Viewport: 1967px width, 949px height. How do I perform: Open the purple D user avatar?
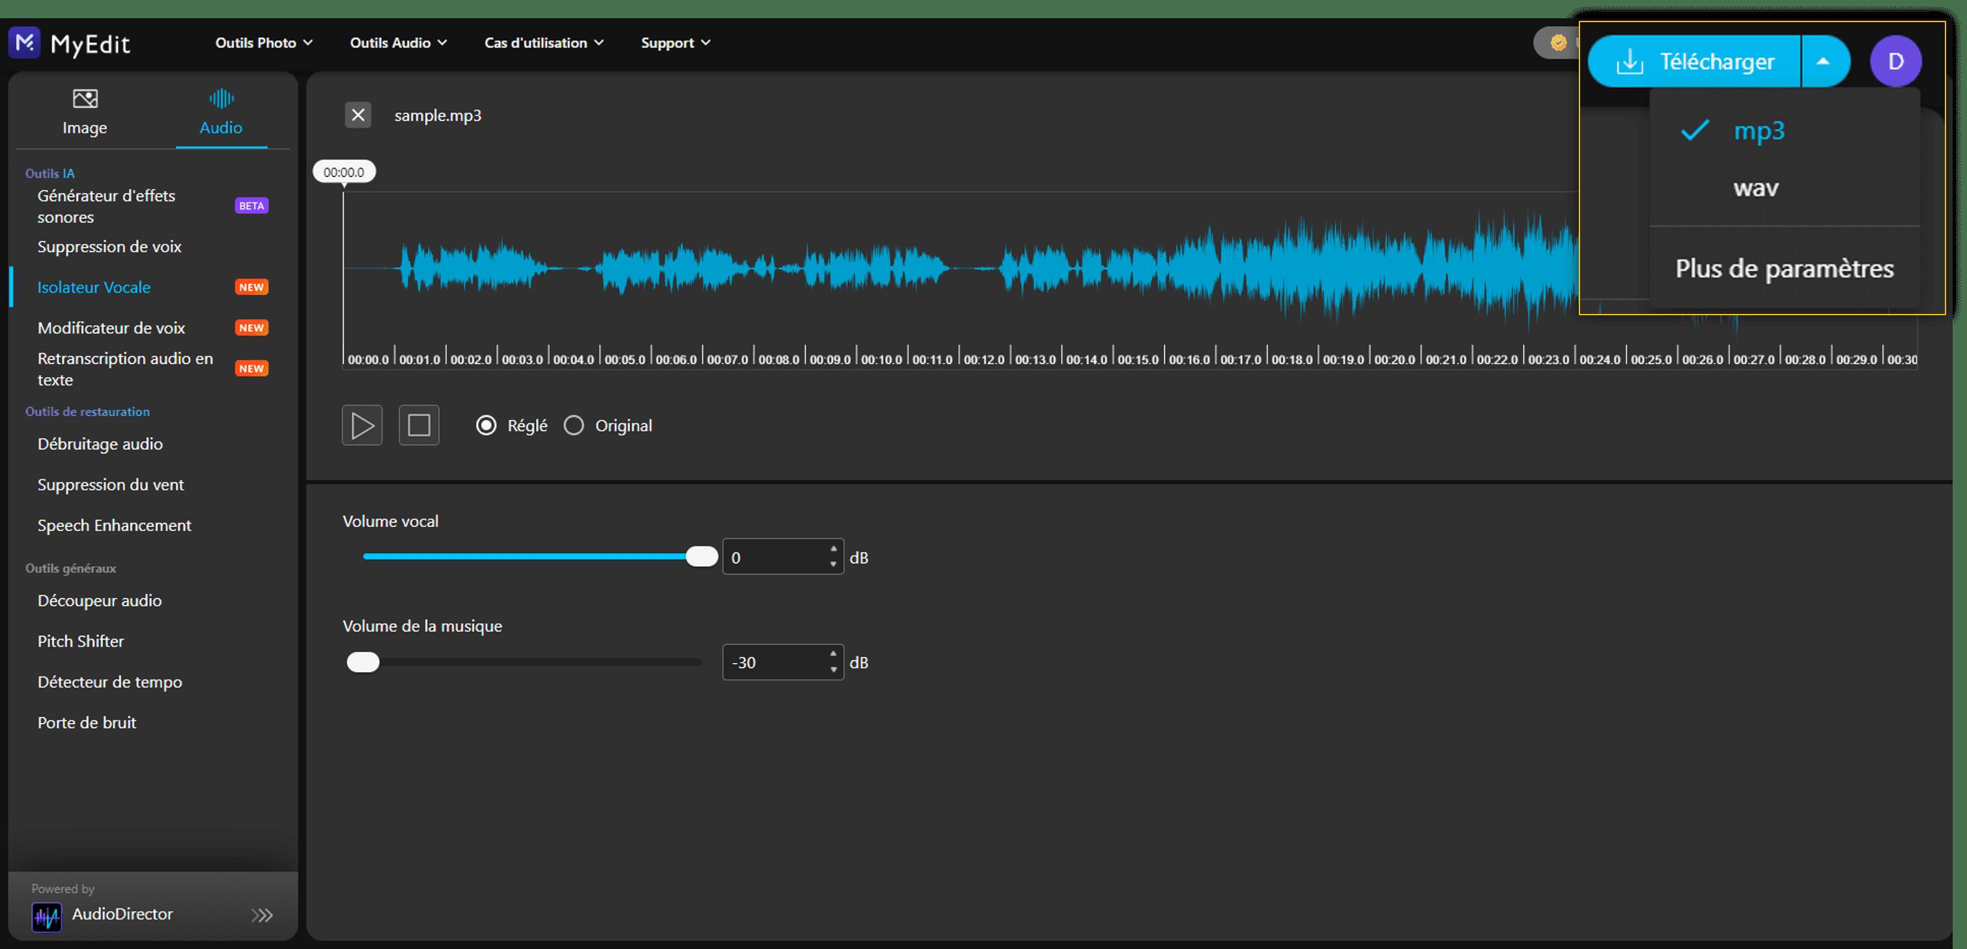point(1895,61)
